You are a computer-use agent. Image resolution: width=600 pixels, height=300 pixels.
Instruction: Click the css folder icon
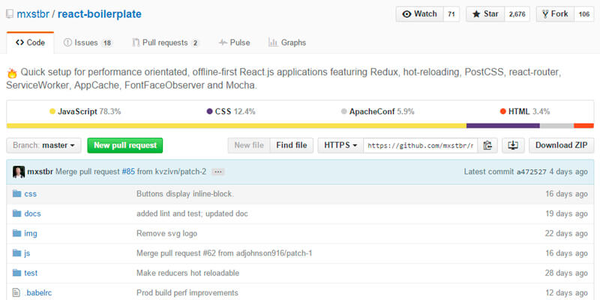18,193
